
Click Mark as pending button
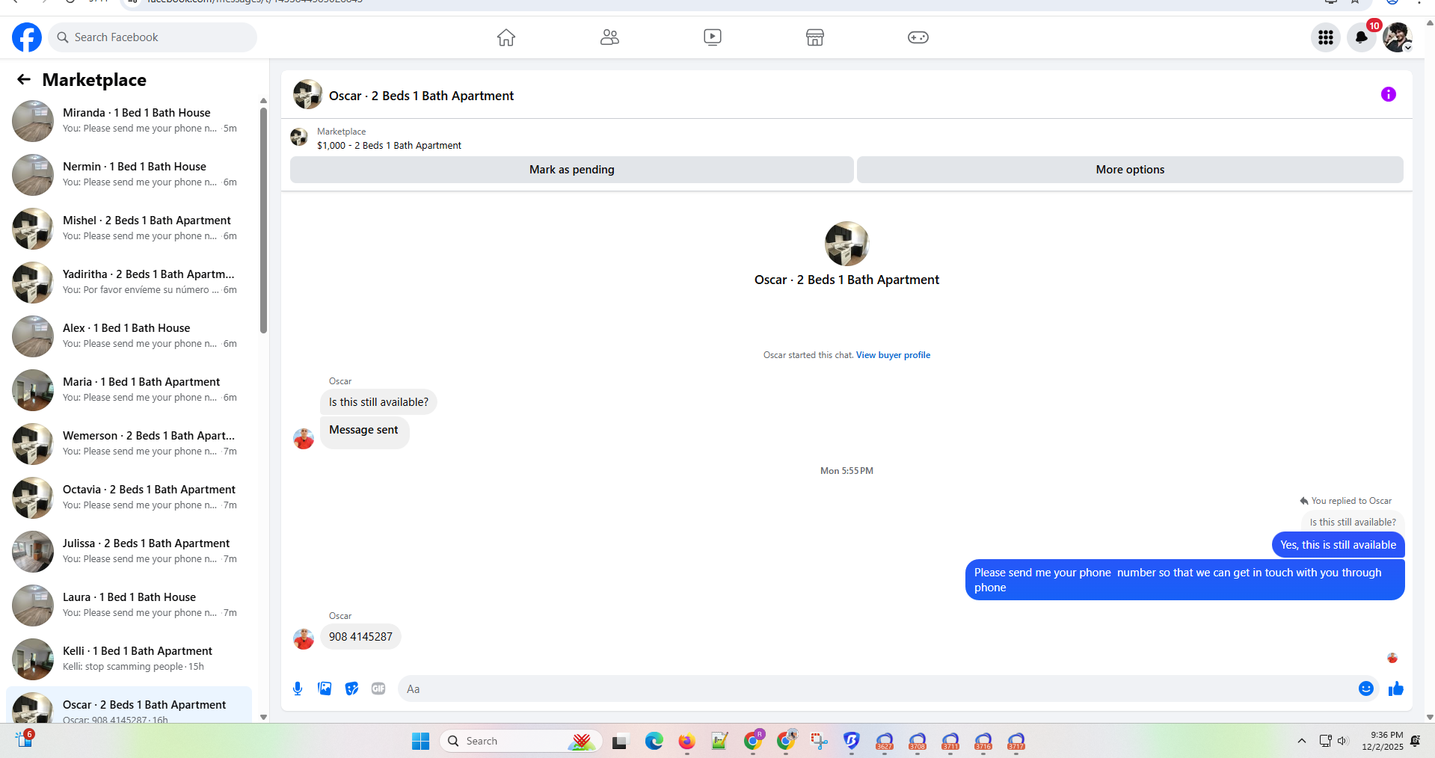point(572,170)
